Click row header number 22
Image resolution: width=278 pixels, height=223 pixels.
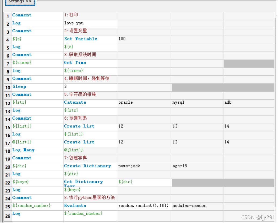8,183
